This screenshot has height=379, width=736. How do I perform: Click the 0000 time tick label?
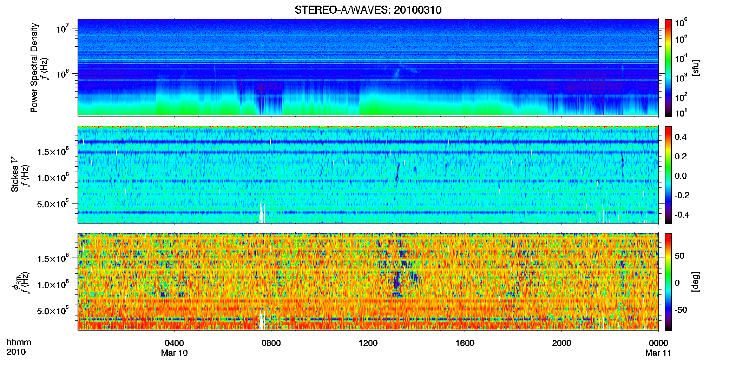658,343
